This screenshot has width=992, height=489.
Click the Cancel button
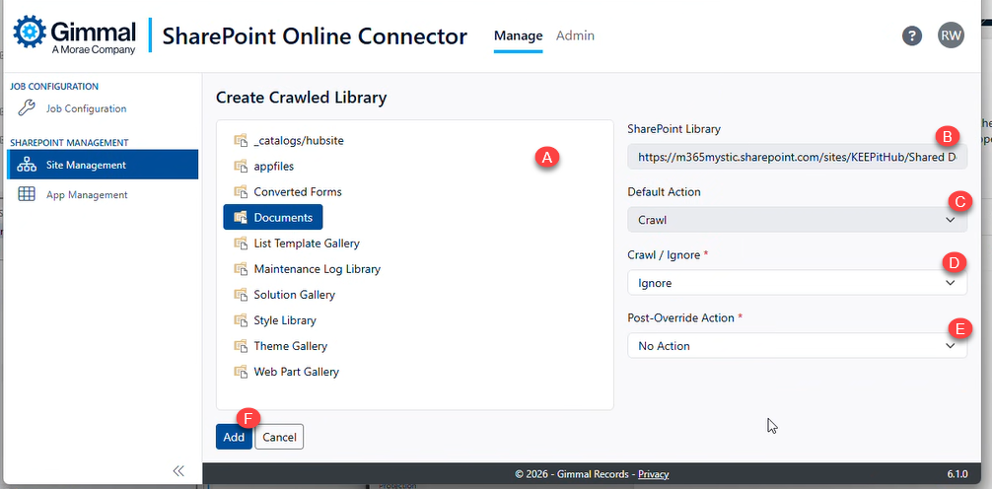(x=279, y=437)
